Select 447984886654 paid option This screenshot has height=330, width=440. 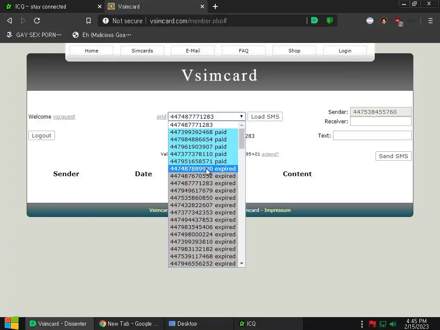coord(203,140)
